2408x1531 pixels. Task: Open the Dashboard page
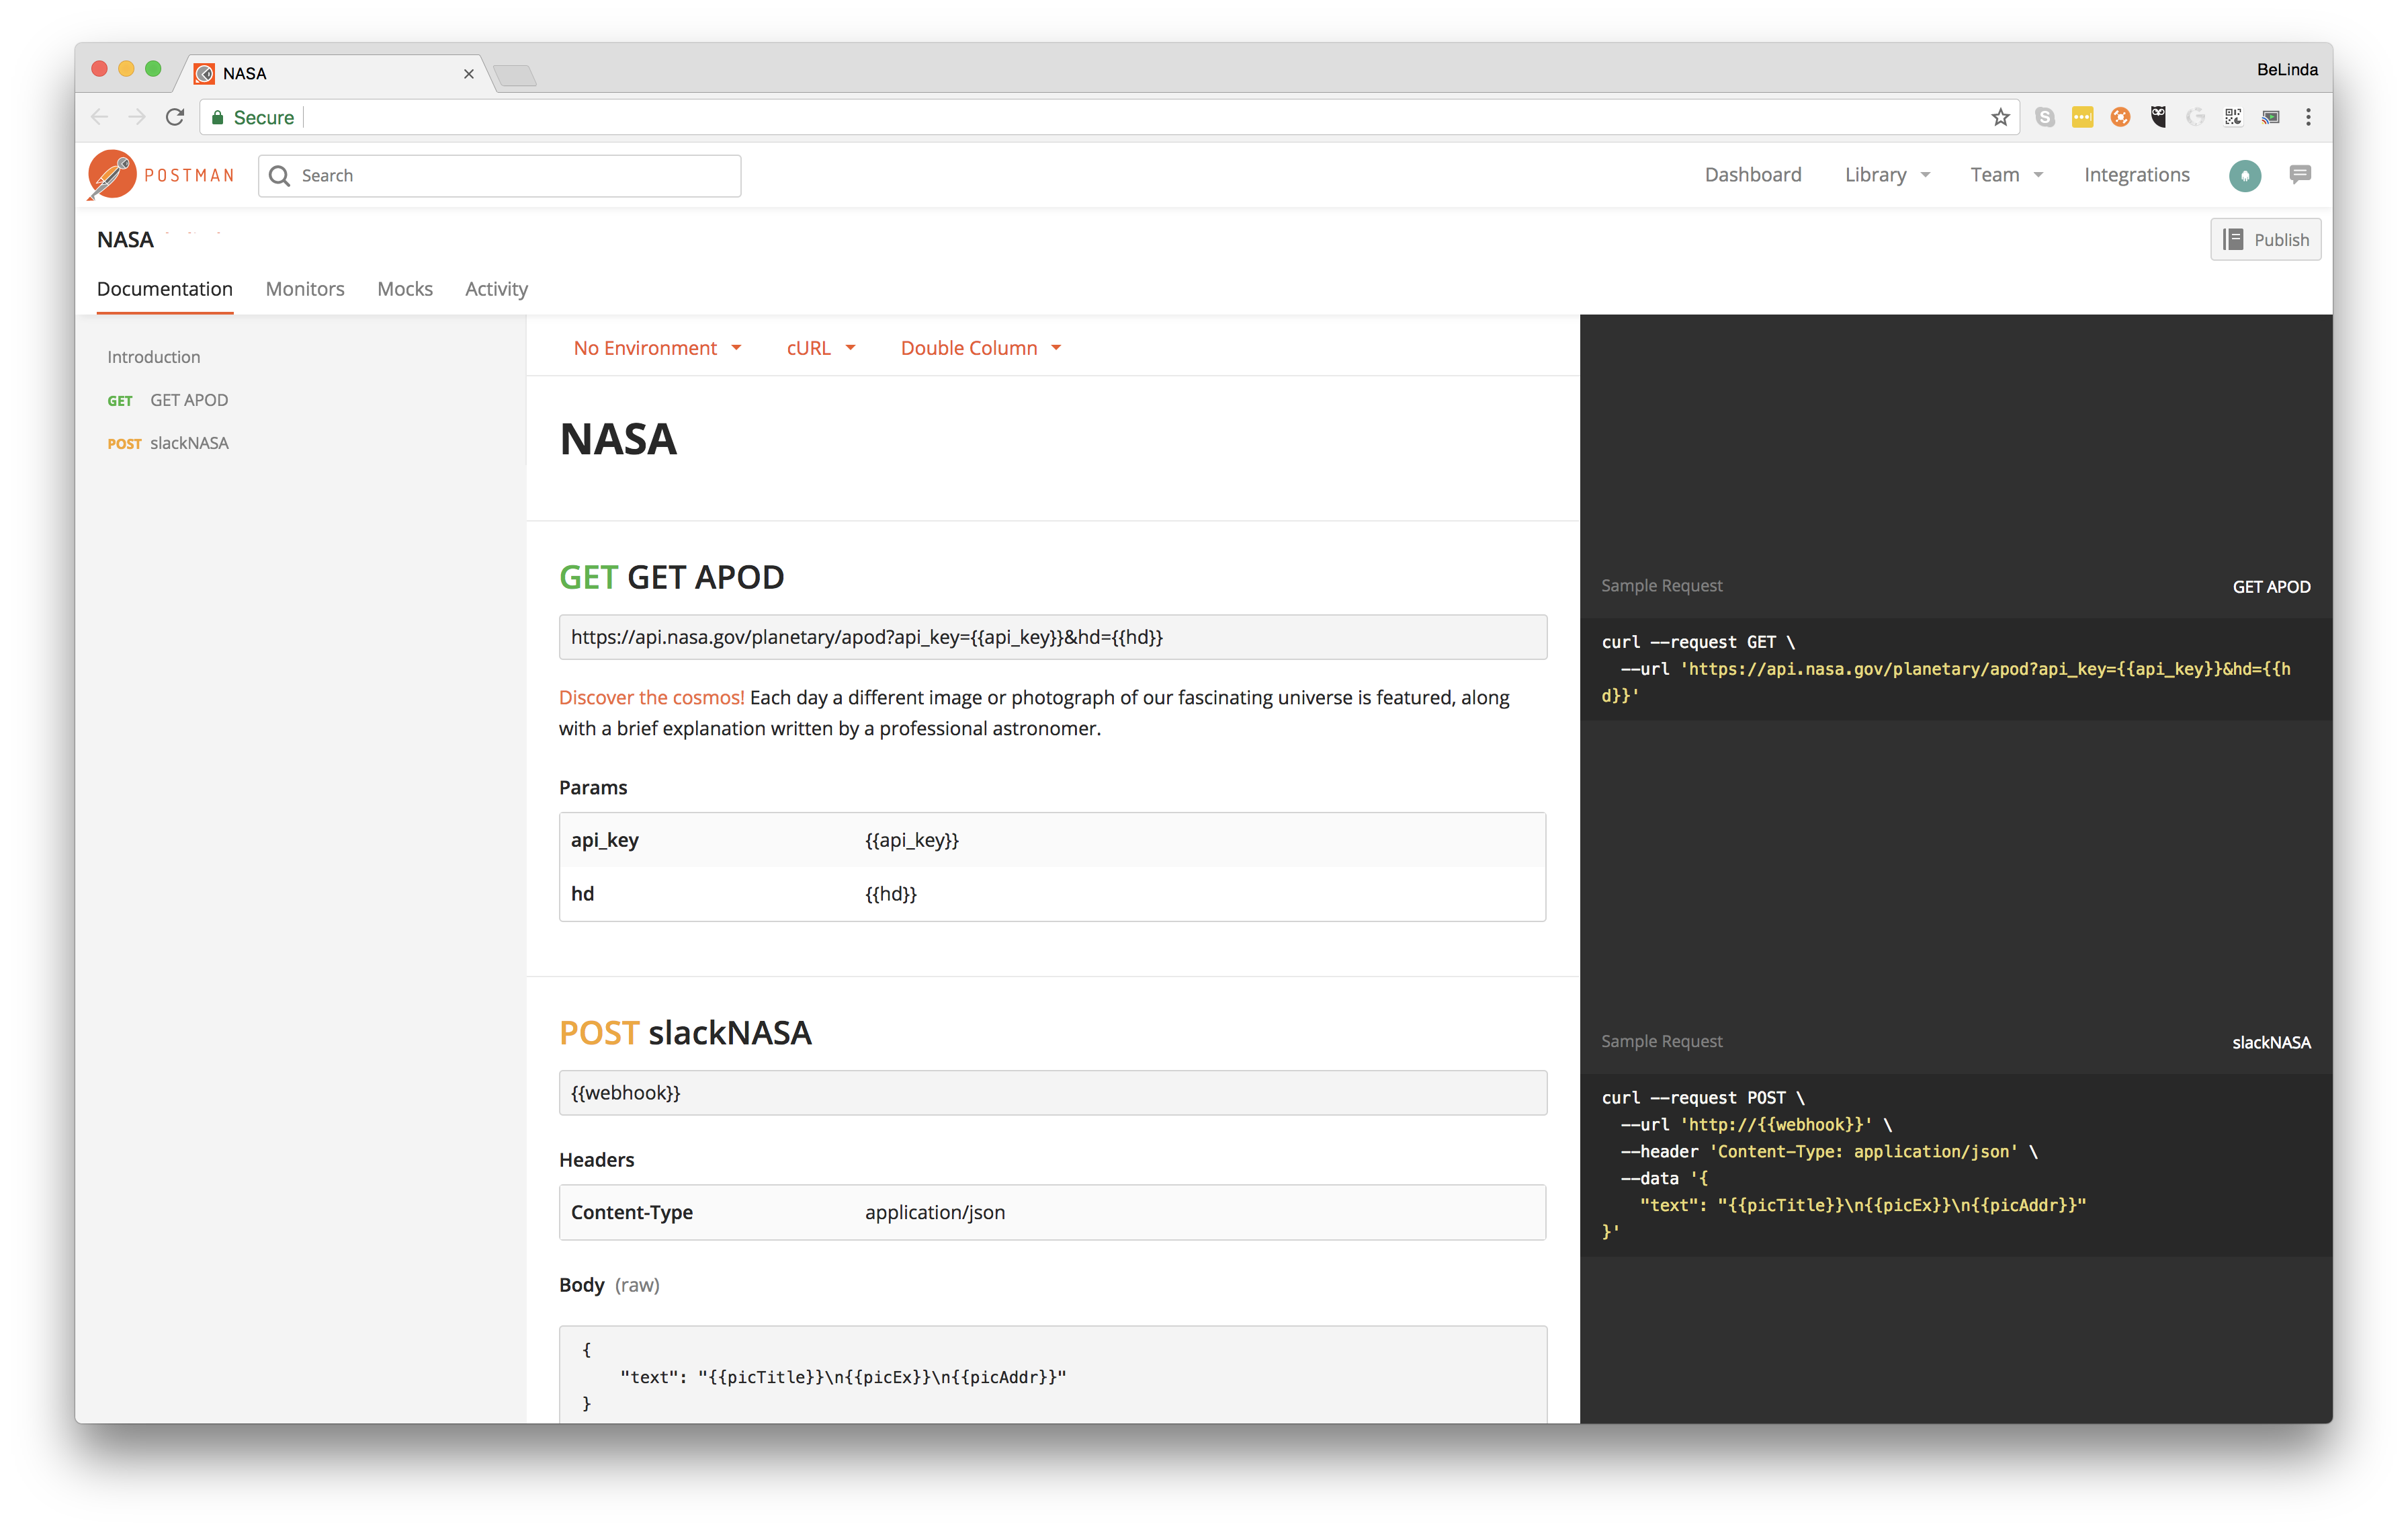click(1752, 175)
